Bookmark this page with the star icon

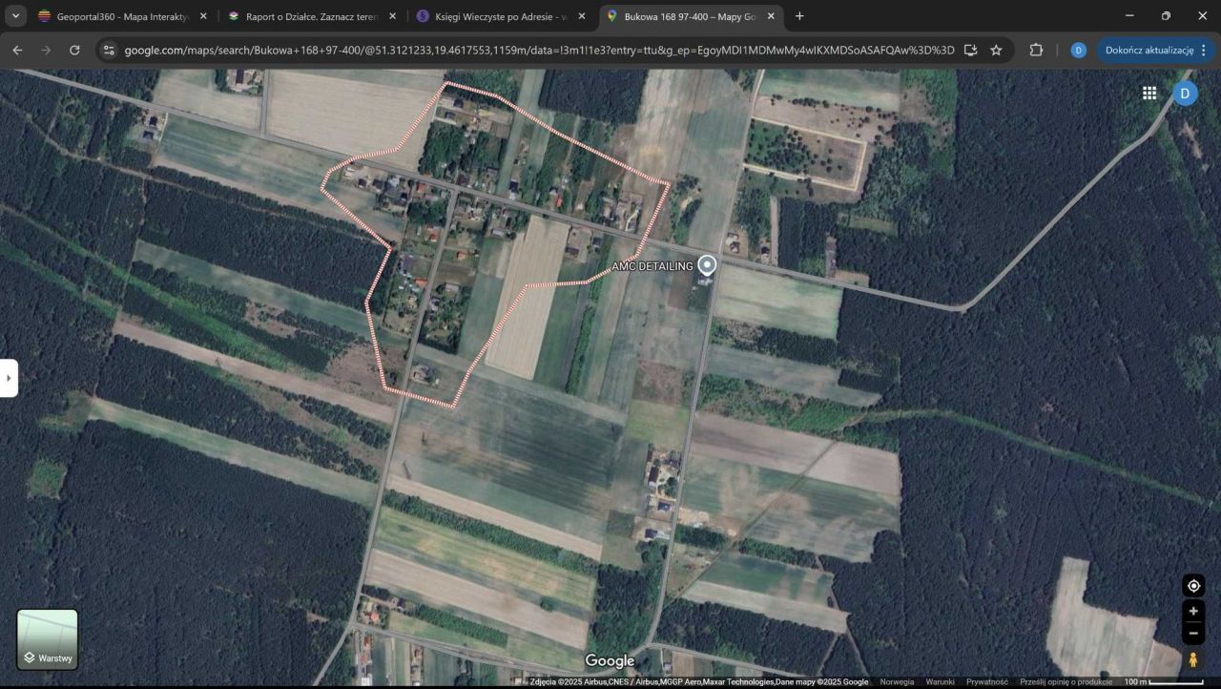(996, 50)
